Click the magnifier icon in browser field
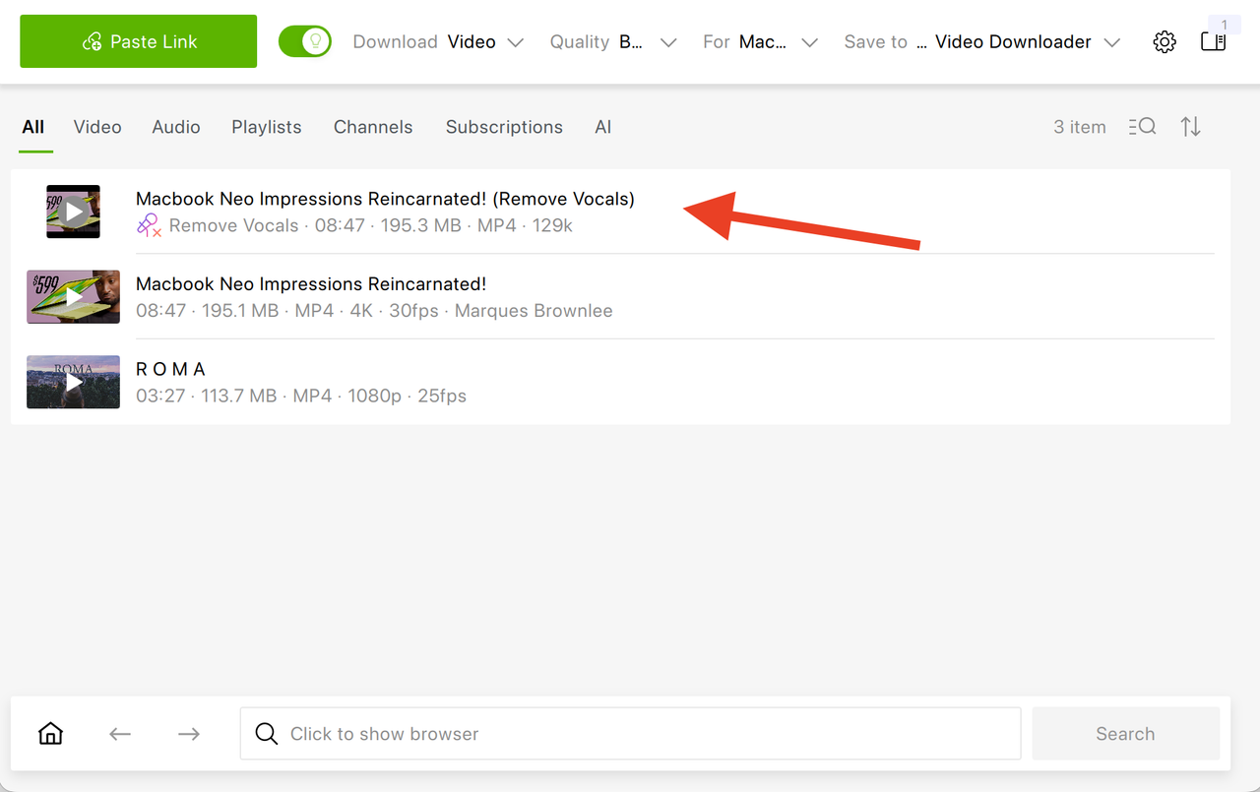Viewport: 1260px width, 792px height. tap(267, 734)
